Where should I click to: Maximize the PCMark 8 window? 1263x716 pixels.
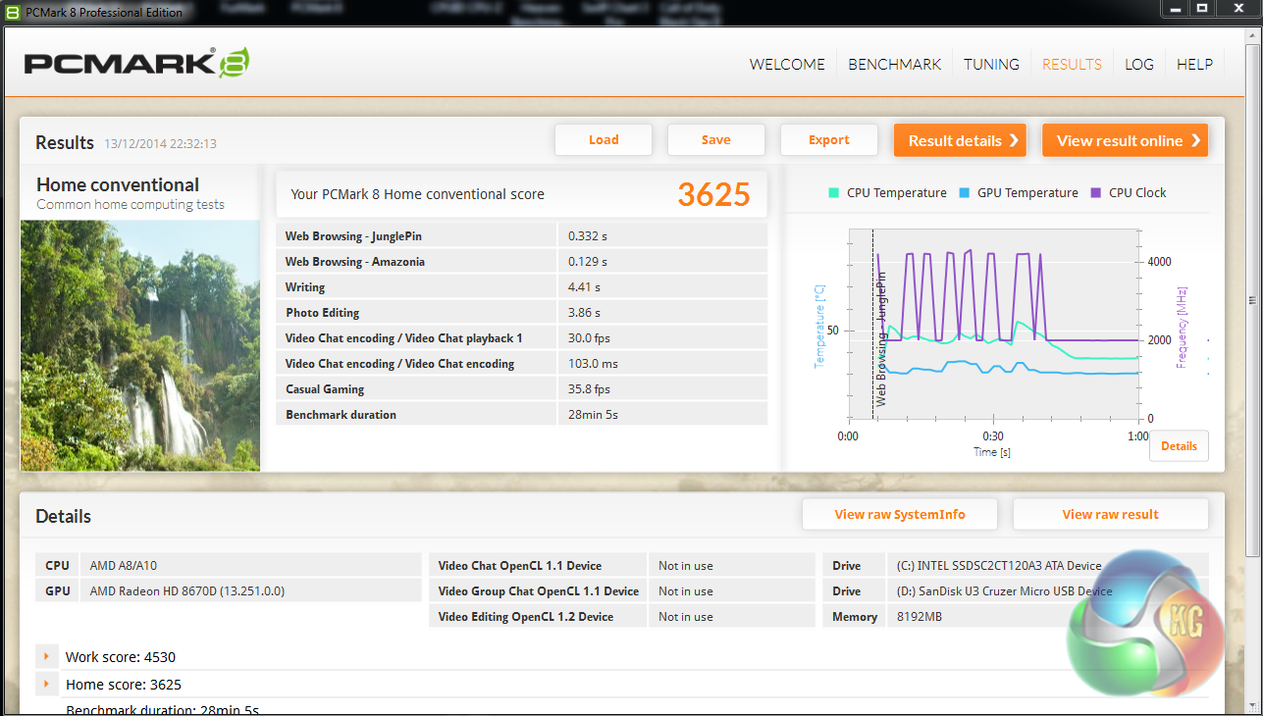pyautogui.click(x=1201, y=9)
